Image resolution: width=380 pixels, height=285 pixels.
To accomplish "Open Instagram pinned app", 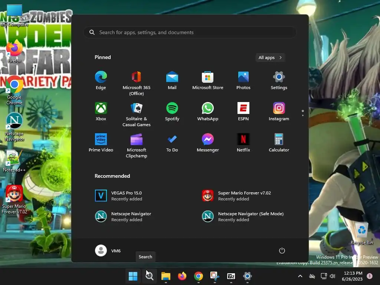I will (x=279, y=112).
